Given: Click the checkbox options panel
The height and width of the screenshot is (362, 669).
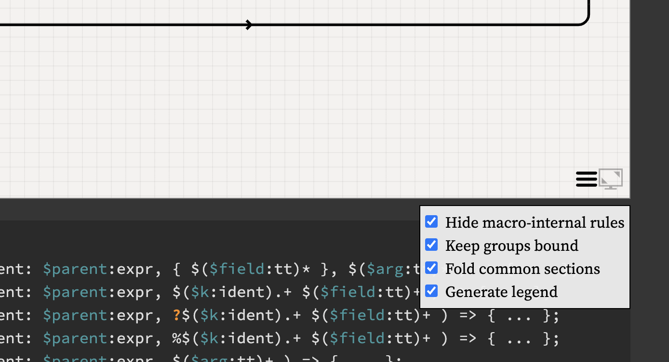Looking at the screenshot, I should [525, 257].
